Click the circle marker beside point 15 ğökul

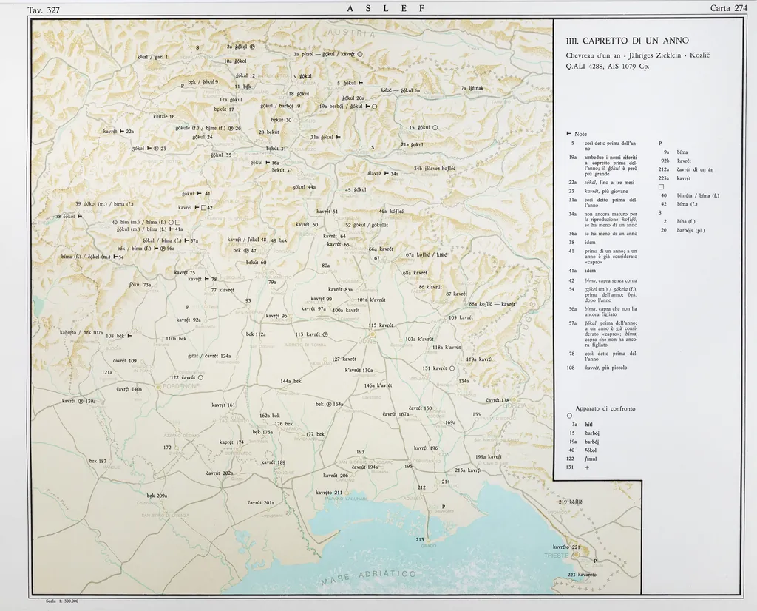435,127
